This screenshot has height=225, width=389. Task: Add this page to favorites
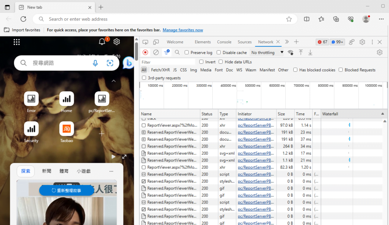pos(289,19)
